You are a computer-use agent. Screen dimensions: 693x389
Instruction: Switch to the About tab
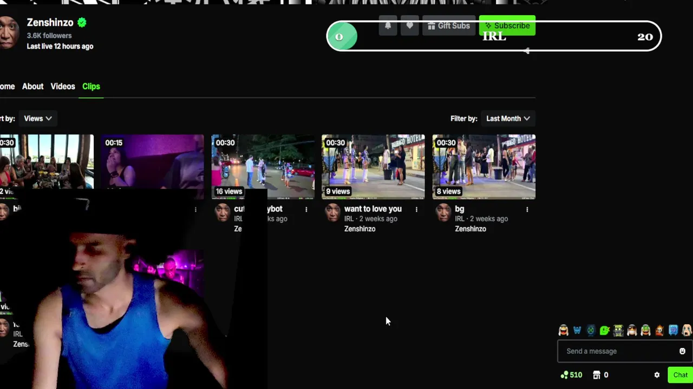pos(32,86)
